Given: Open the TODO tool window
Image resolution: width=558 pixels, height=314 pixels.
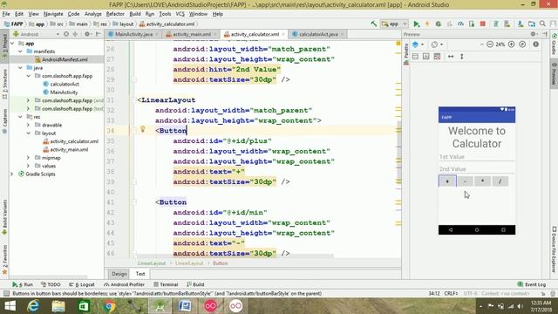Looking at the screenshot, I should (51, 284).
